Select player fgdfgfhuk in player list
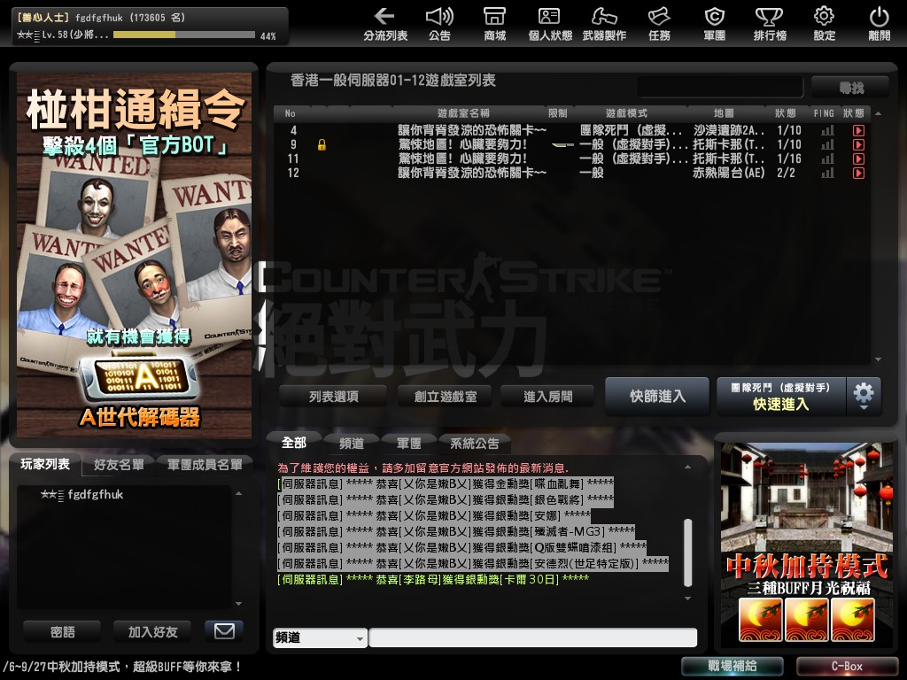 124,494
